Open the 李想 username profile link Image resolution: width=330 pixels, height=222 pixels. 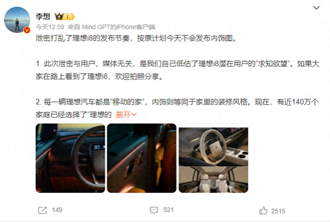(x=43, y=16)
